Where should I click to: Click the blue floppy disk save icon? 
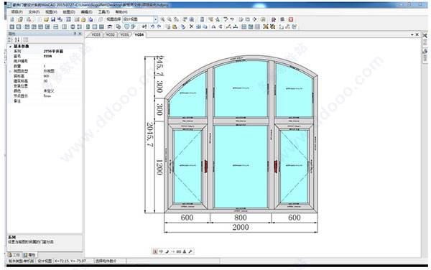coord(53,19)
